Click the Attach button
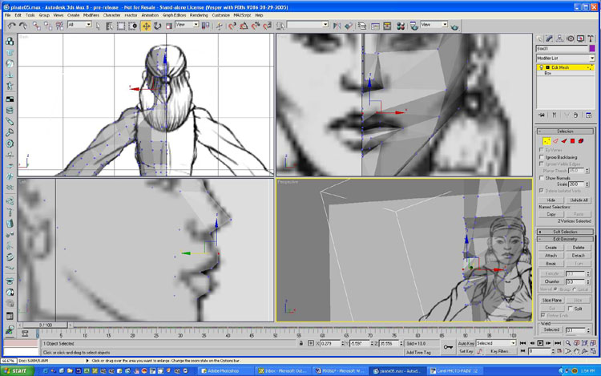Screen dimensions: 601x376 (x=551, y=255)
